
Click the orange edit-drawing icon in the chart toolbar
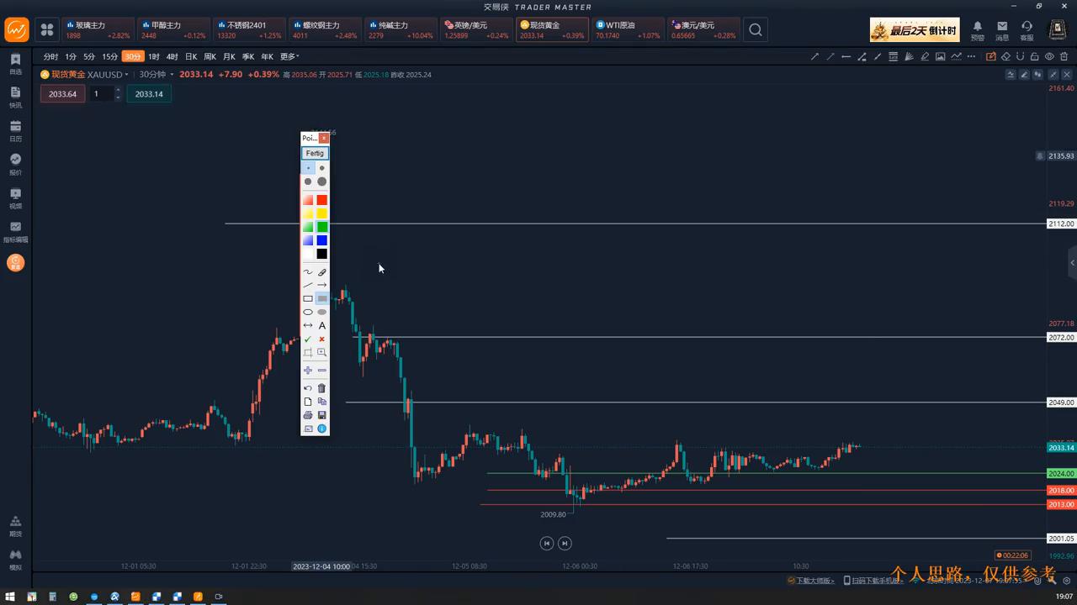(x=990, y=57)
